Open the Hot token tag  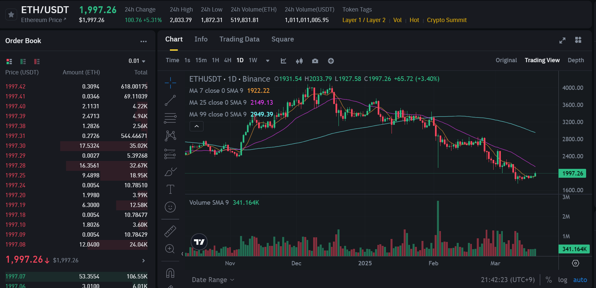pyautogui.click(x=414, y=20)
